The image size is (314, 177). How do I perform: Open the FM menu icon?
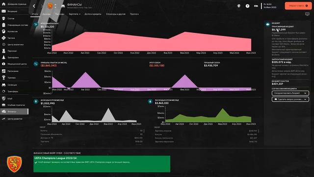pyautogui.click(x=256, y=6)
